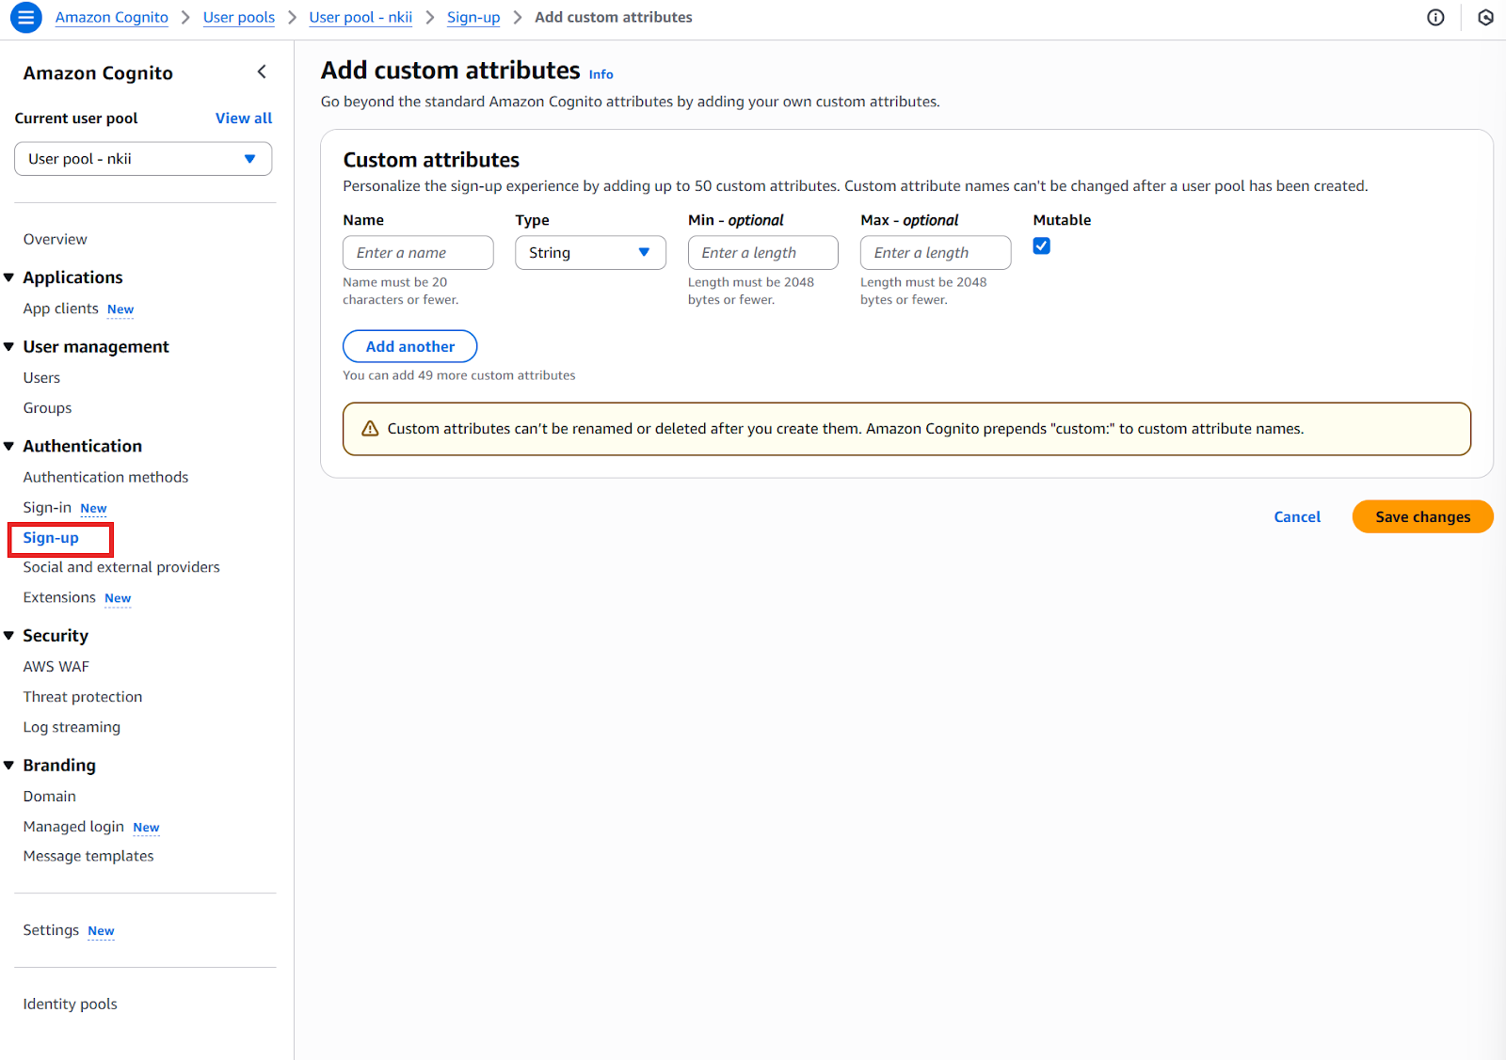Viewport: 1506px width, 1060px height.
Task: Click the Info link beside the page title
Action: 600,73
